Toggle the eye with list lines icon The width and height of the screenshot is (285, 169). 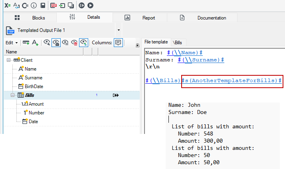coord(65,43)
